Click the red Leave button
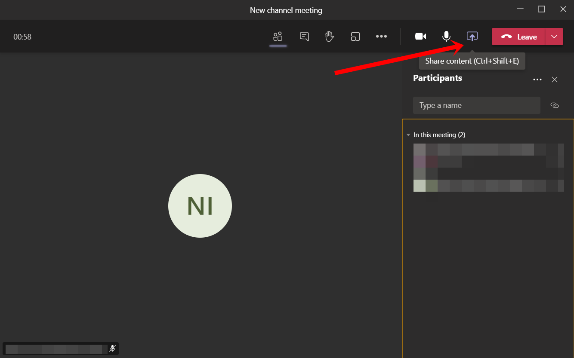Image resolution: width=574 pixels, height=358 pixels. point(519,37)
